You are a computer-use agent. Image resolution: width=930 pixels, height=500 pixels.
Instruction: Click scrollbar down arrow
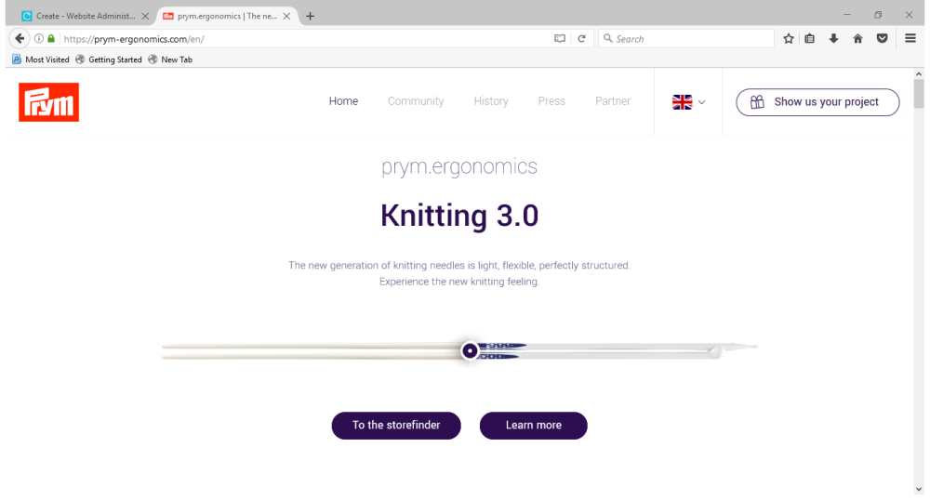[919, 490]
